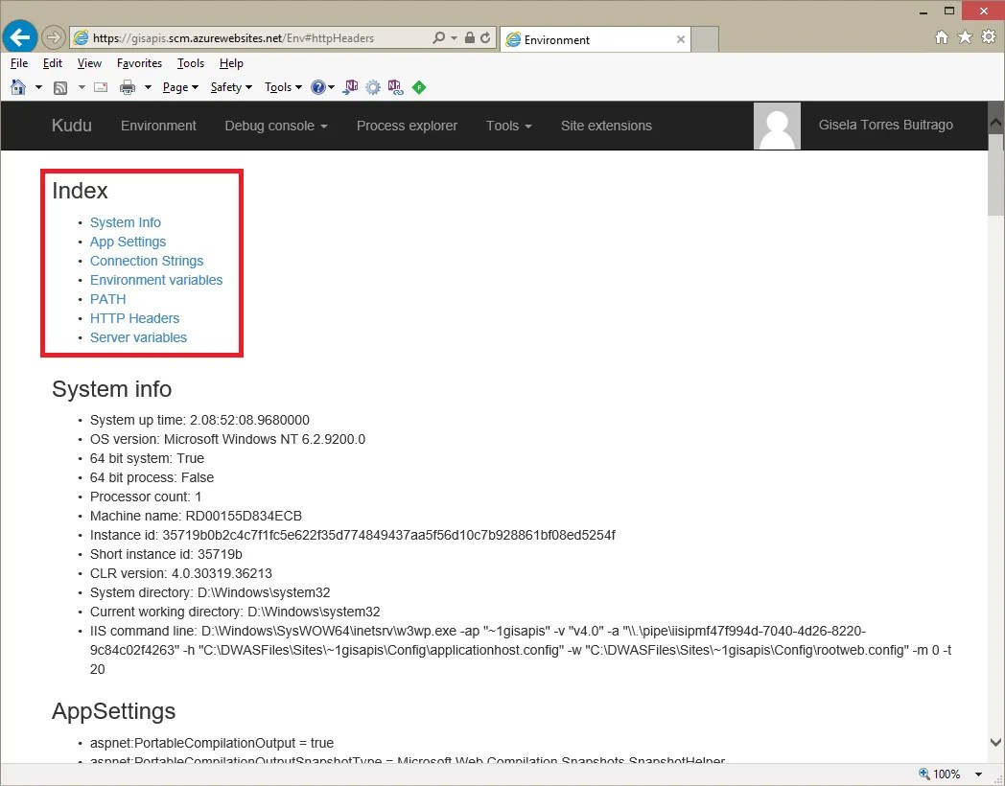Open the Safety dropdown in command bar

(231, 87)
